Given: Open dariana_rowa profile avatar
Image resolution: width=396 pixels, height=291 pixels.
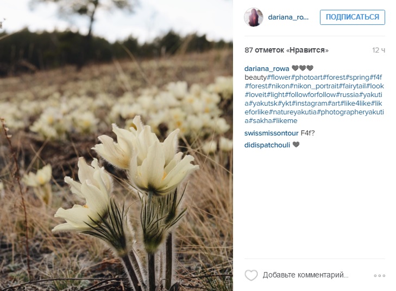Looking at the screenshot, I should (x=254, y=17).
